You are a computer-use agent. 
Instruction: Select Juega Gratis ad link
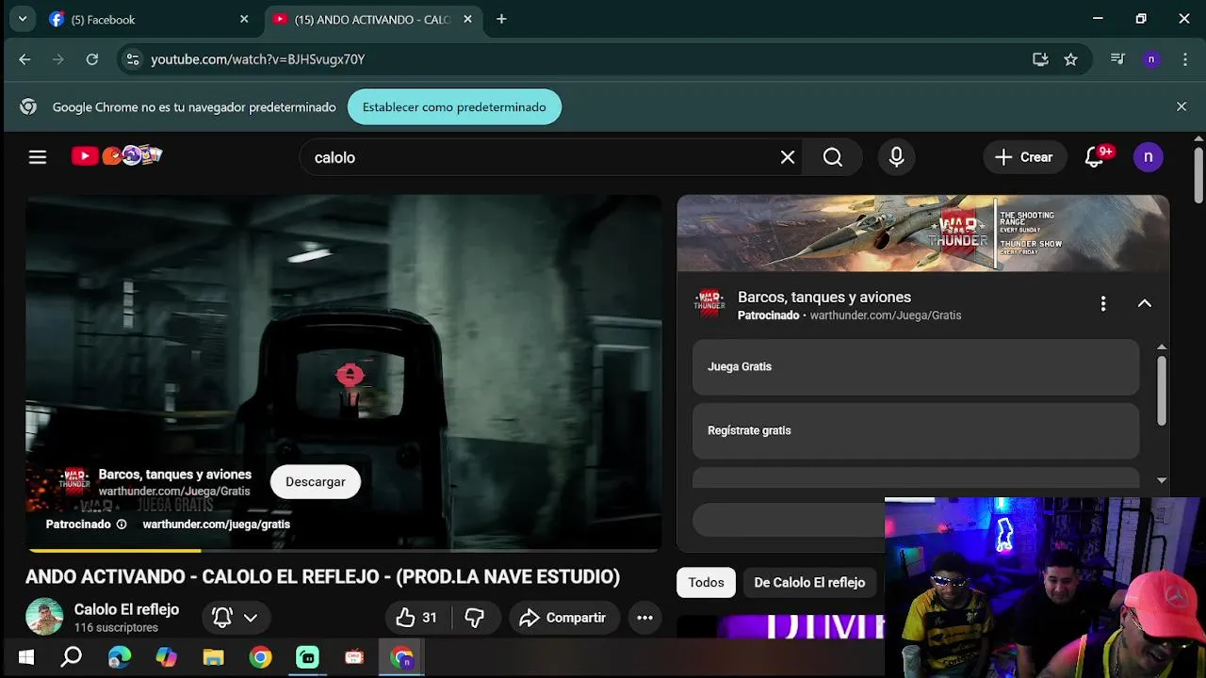[x=916, y=367]
